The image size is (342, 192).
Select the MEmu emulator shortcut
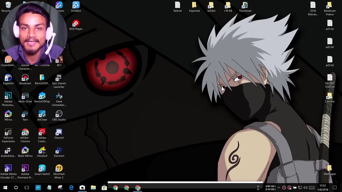click(x=8, y=116)
